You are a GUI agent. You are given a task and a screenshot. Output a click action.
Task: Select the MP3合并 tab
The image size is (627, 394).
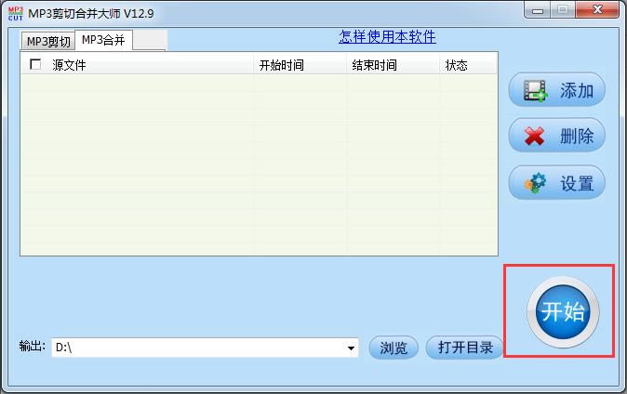tap(103, 40)
